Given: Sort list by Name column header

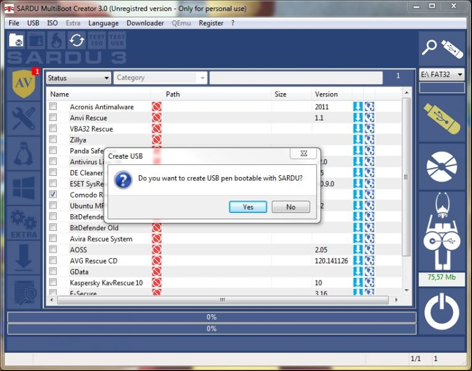Looking at the screenshot, I should tap(99, 94).
